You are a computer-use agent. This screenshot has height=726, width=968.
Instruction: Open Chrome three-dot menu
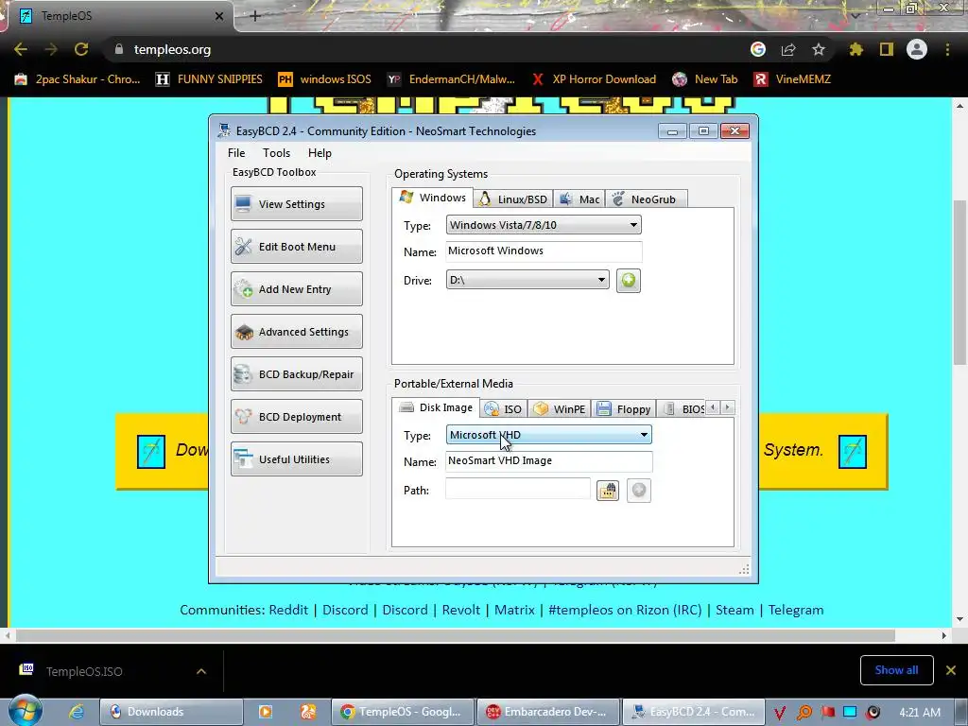click(947, 49)
